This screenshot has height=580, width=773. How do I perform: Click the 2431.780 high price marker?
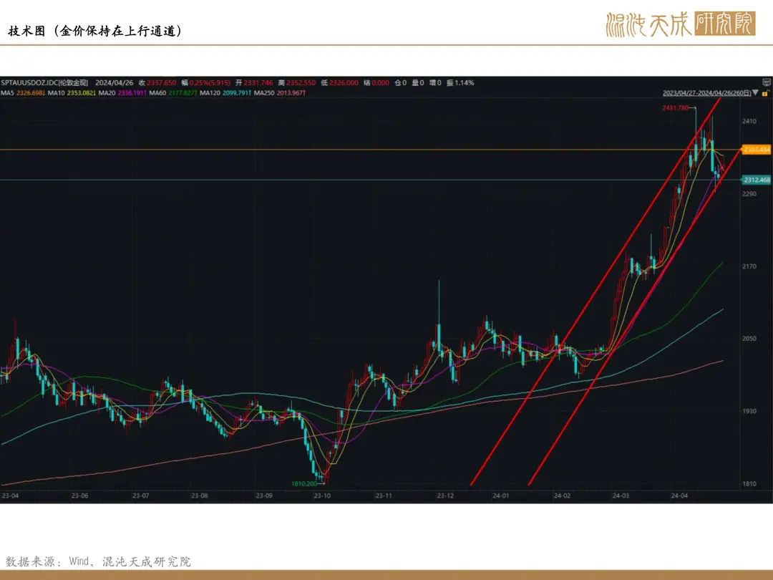(676, 107)
